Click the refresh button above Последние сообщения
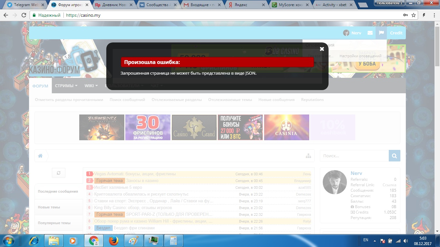Screen dimensions: 440x247 [x=59, y=173]
